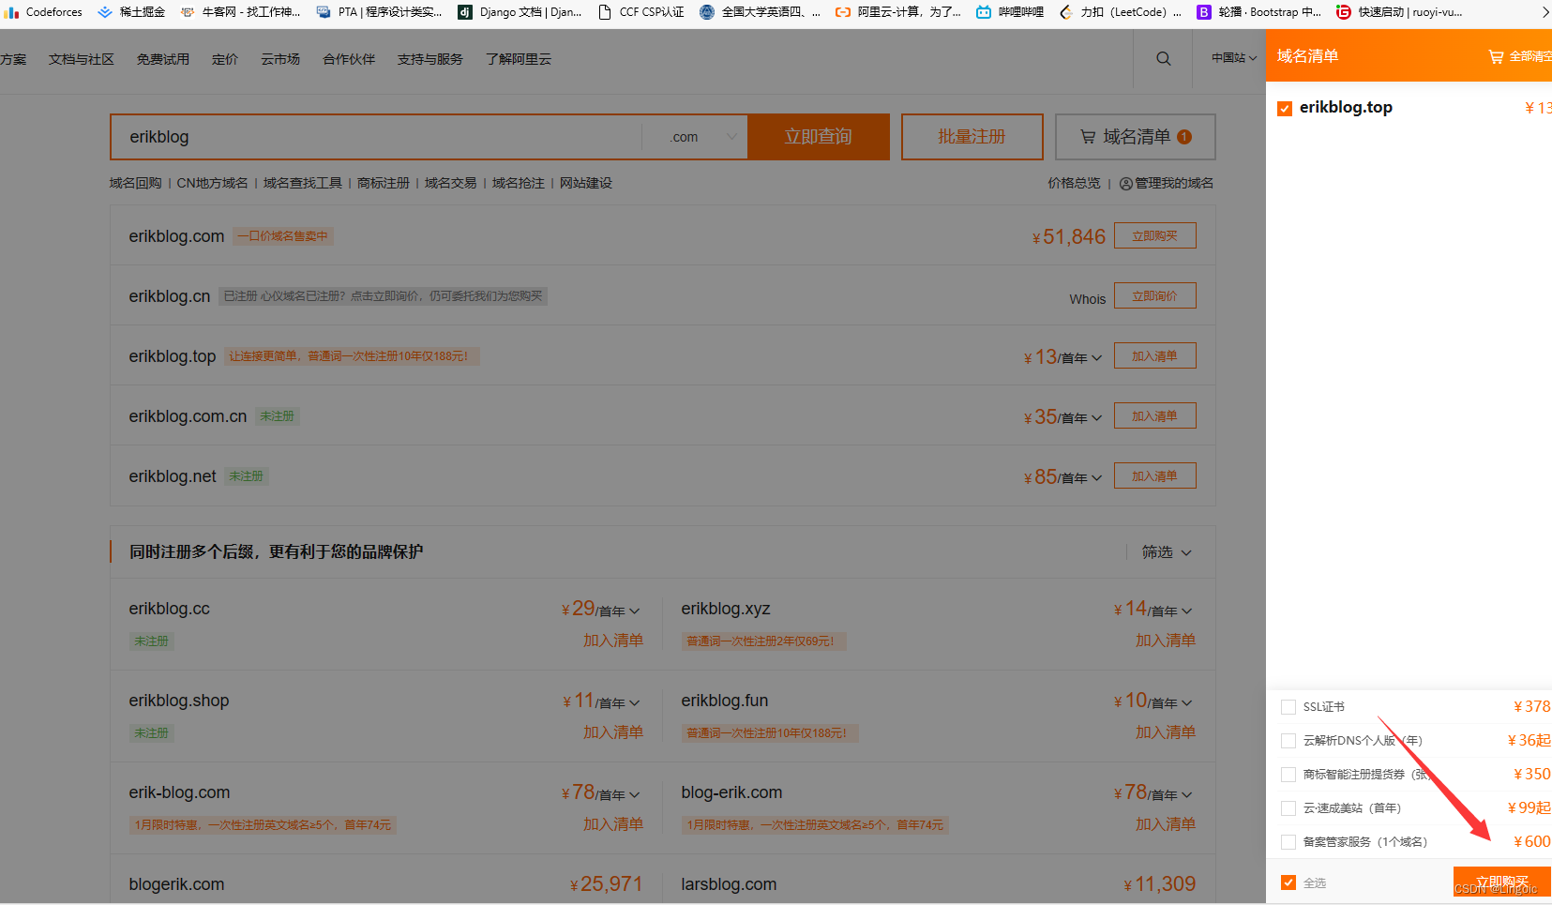Open the 价格总览 link

tap(1074, 183)
